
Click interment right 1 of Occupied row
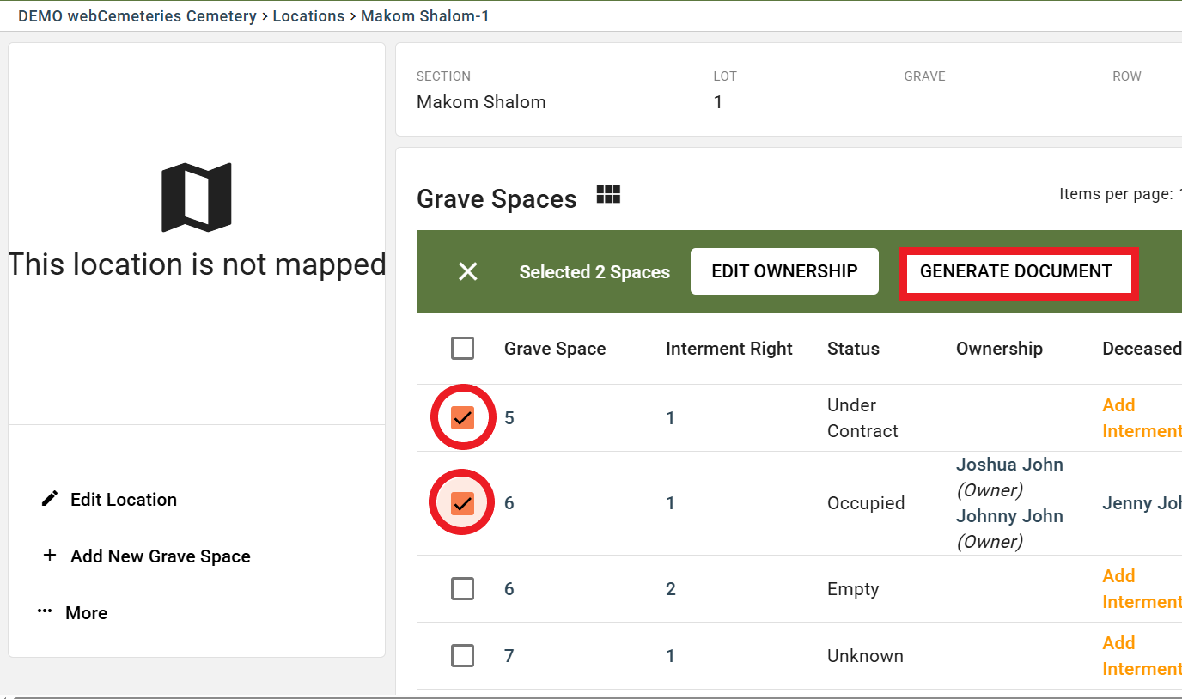point(670,503)
